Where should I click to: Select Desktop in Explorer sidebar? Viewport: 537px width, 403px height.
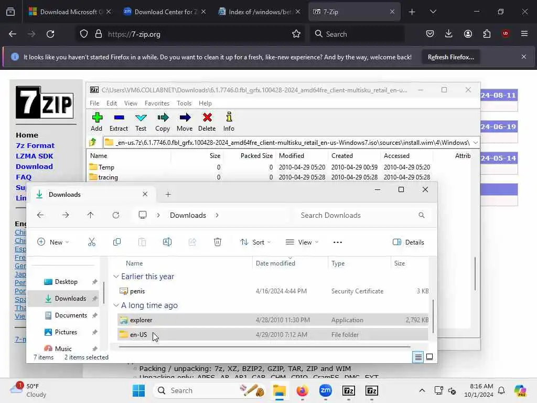pyautogui.click(x=66, y=282)
